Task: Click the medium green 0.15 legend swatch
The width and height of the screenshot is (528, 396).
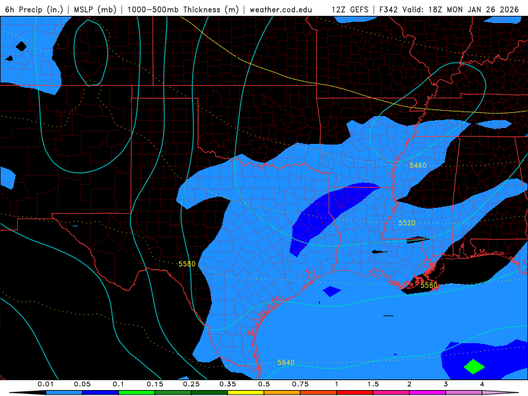Action: pos(173,393)
